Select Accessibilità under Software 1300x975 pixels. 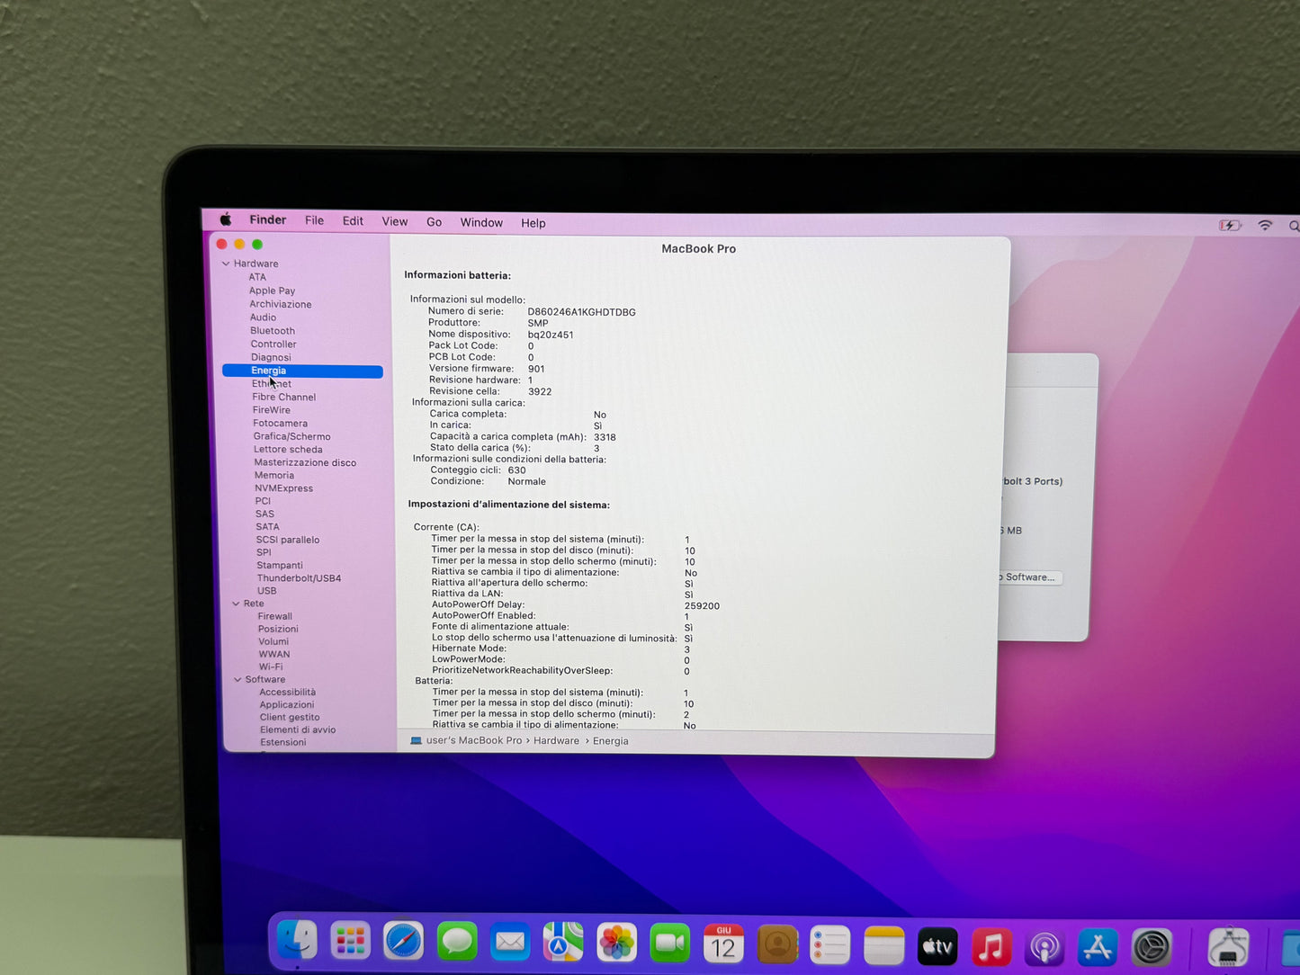[287, 692]
